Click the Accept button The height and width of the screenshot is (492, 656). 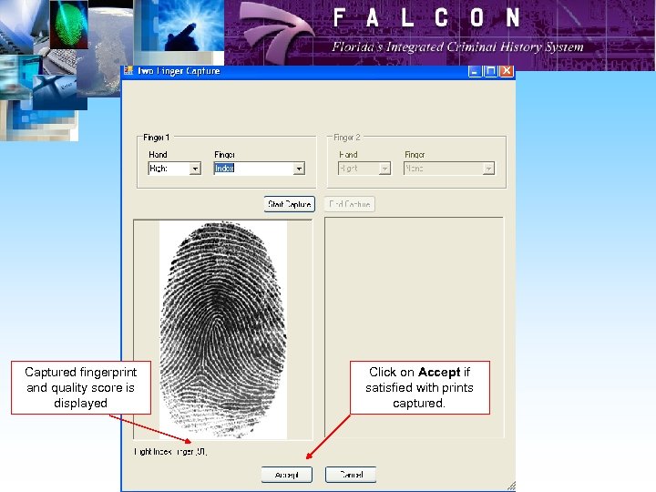(x=287, y=475)
